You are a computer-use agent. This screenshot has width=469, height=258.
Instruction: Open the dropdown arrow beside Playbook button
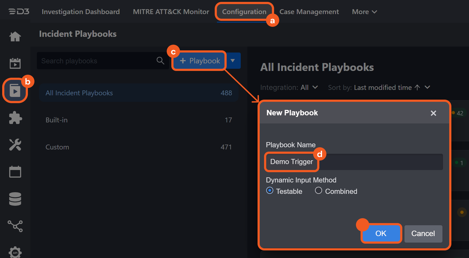tap(233, 61)
